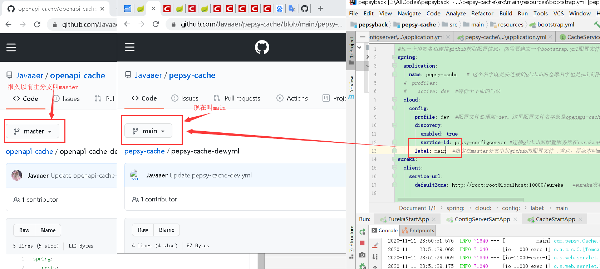
Task: Click pepsy-cache GitHub address bar URL
Action: coord(261,24)
